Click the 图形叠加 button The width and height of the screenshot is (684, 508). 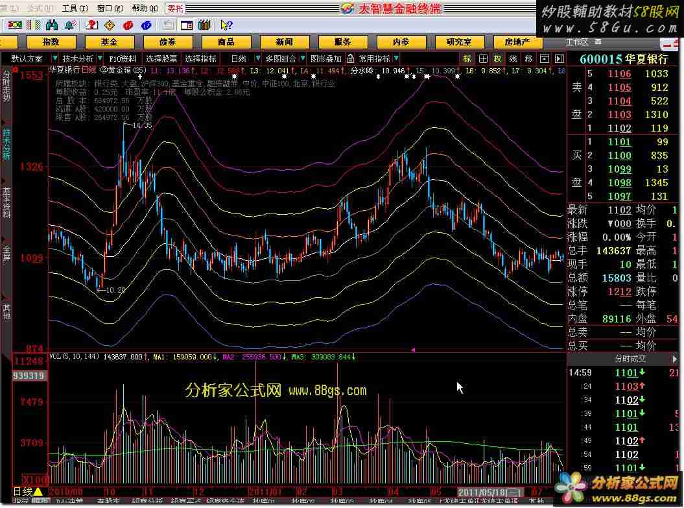[x=326, y=58]
